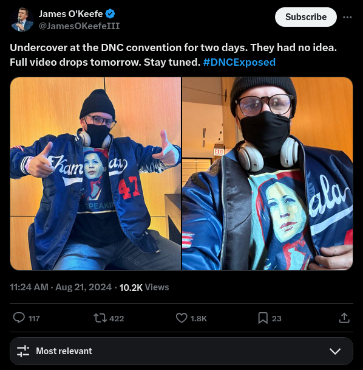Subscribe to James O'Keefe
The width and height of the screenshot is (363, 370).
(306, 17)
